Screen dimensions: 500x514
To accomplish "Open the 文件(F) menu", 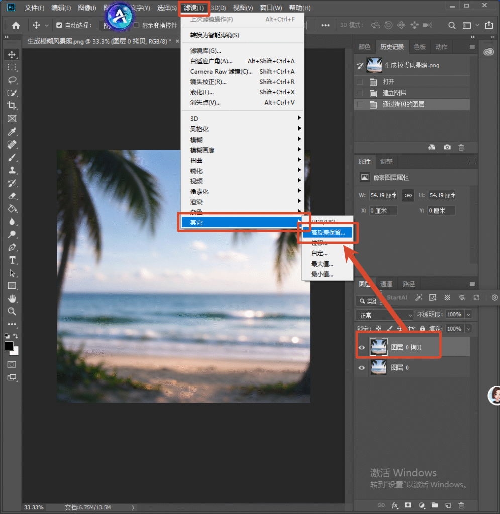I will (35, 8).
